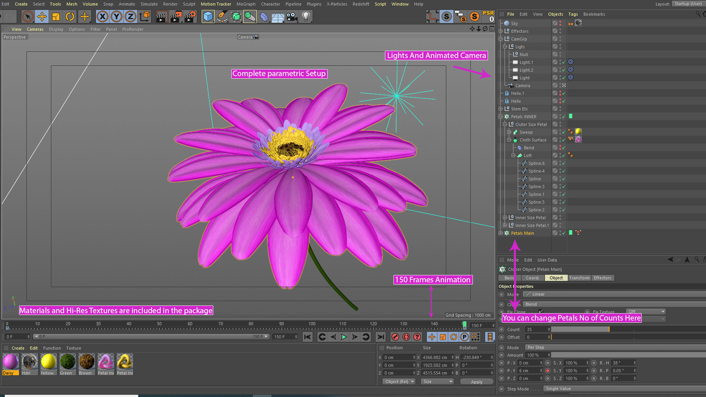Activate the Rotate tool in top toolbar
This screenshot has width=706, height=397.
[x=70, y=17]
